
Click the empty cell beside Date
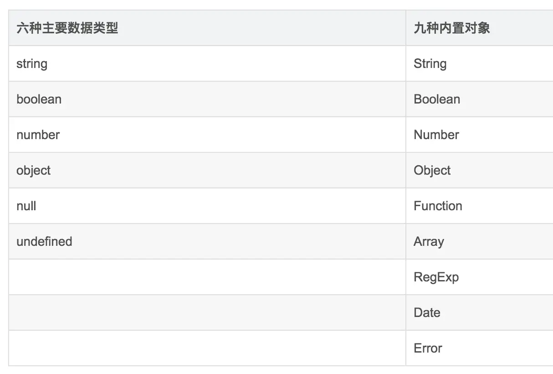pyautogui.click(x=207, y=312)
